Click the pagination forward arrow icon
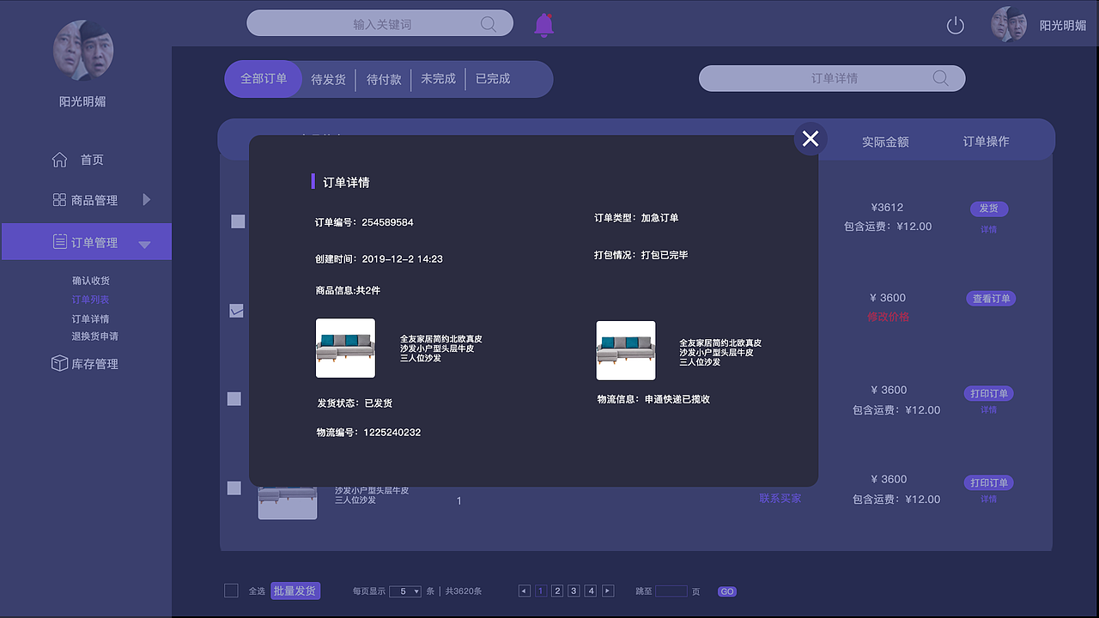This screenshot has width=1099, height=618. (607, 591)
